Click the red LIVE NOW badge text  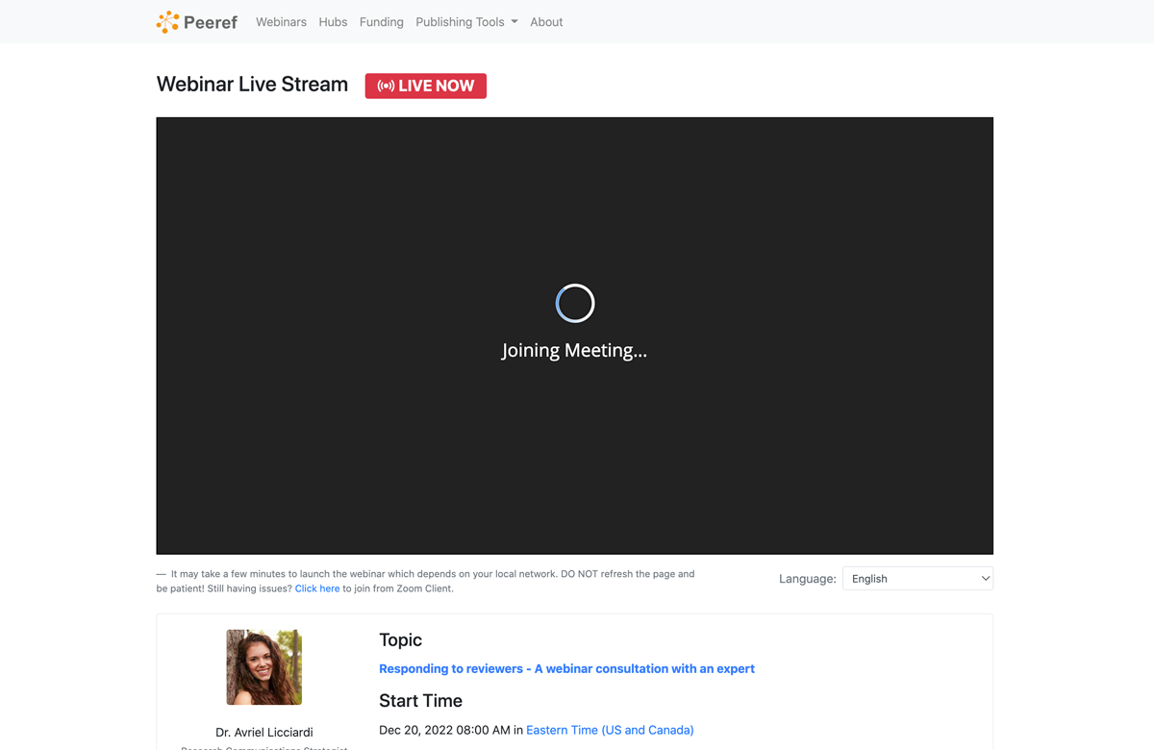(436, 87)
